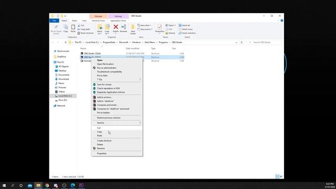
Task: Click Paste shortcut in the ribbon
Action: tap(86, 33)
